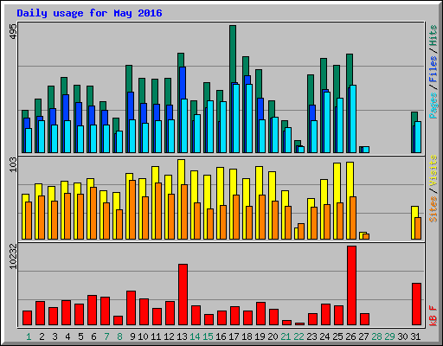Select the red kB bar for day 31

[417, 304]
